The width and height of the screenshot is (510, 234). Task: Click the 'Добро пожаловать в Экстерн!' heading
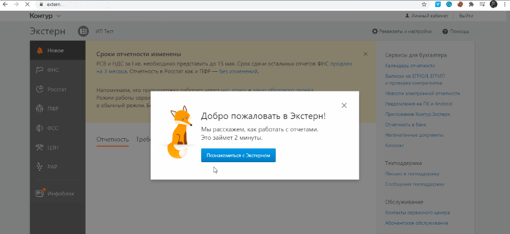[x=263, y=116]
